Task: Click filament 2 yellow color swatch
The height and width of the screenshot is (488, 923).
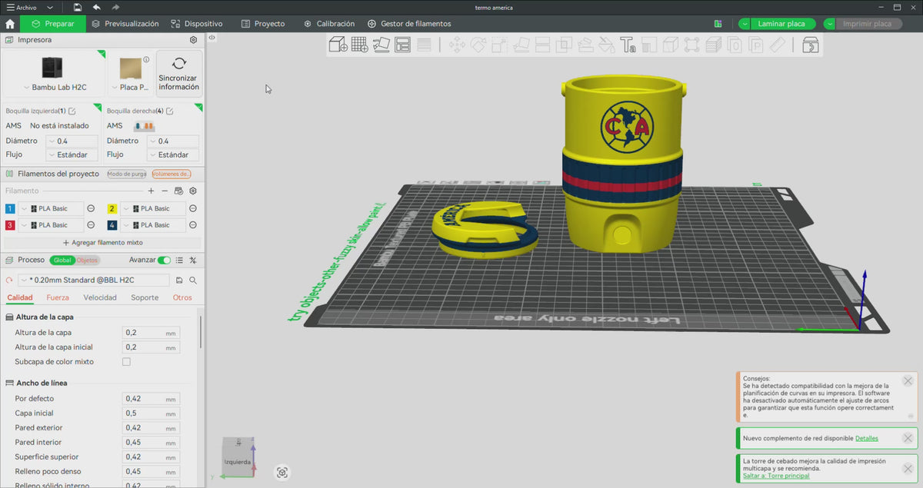Action: [112, 208]
